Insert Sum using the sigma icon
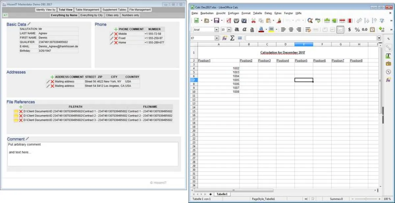Image resolution: width=395 pixels, height=203 pixels. [x=232, y=37]
